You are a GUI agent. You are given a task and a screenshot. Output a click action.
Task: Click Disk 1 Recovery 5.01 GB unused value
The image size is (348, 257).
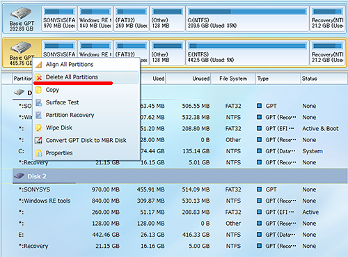click(x=199, y=162)
